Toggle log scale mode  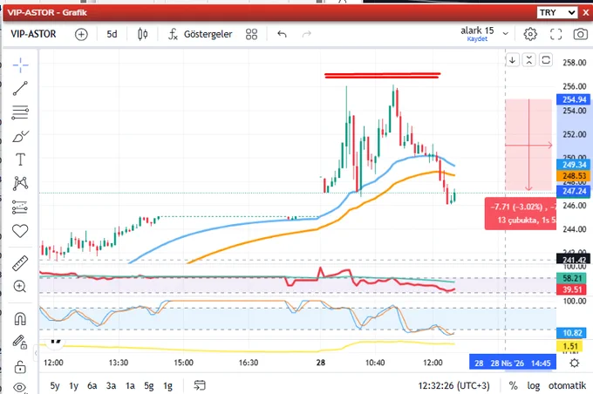coord(534,385)
